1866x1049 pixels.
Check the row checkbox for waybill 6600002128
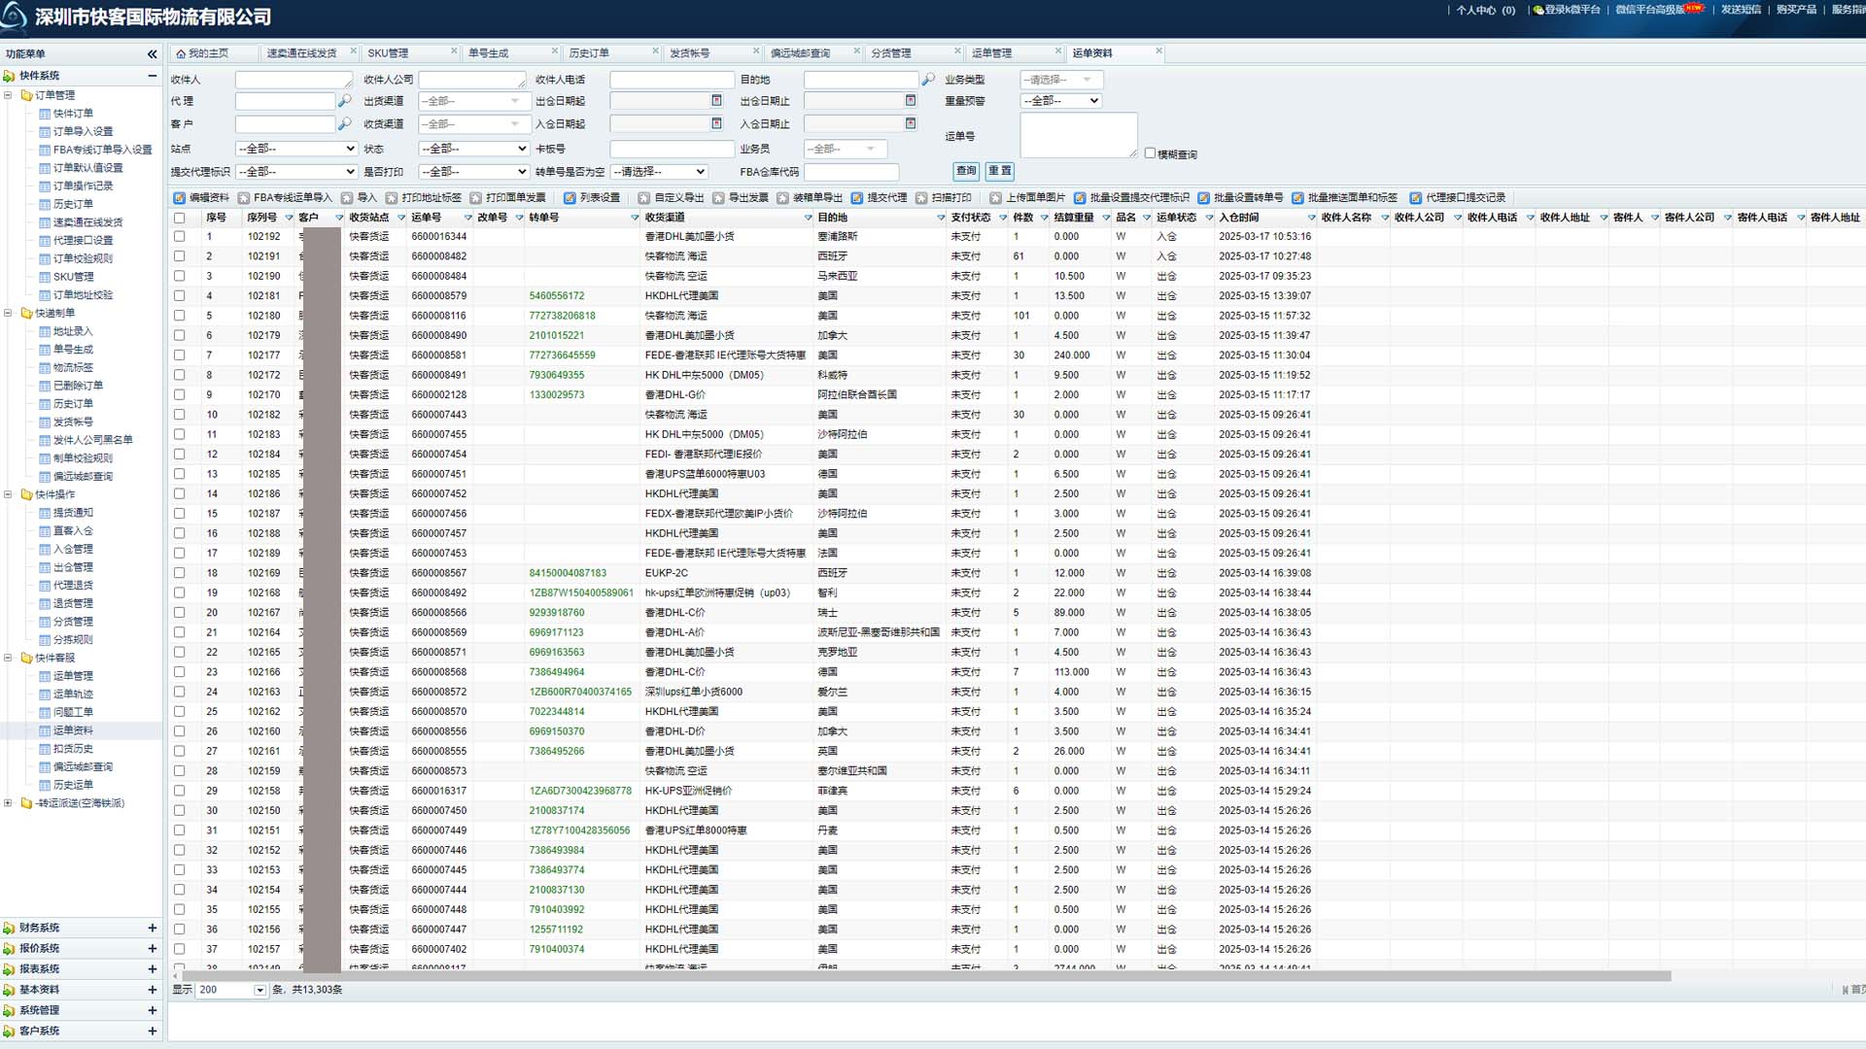(x=179, y=395)
